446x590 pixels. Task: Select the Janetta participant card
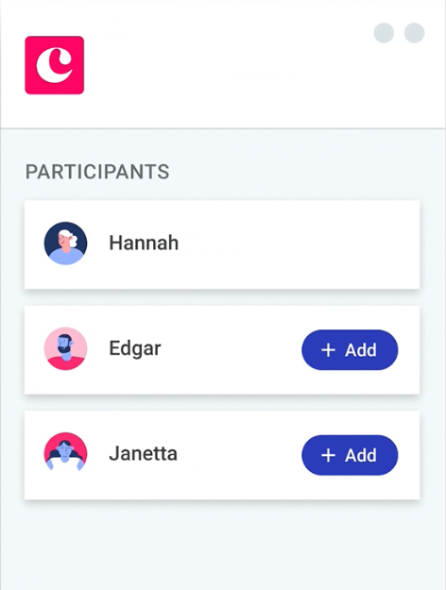222,455
